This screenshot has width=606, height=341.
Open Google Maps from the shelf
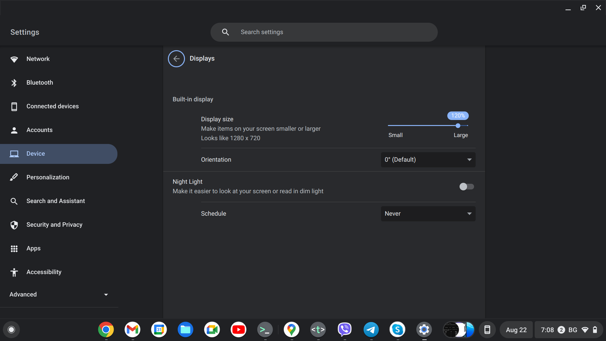click(x=291, y=330)
